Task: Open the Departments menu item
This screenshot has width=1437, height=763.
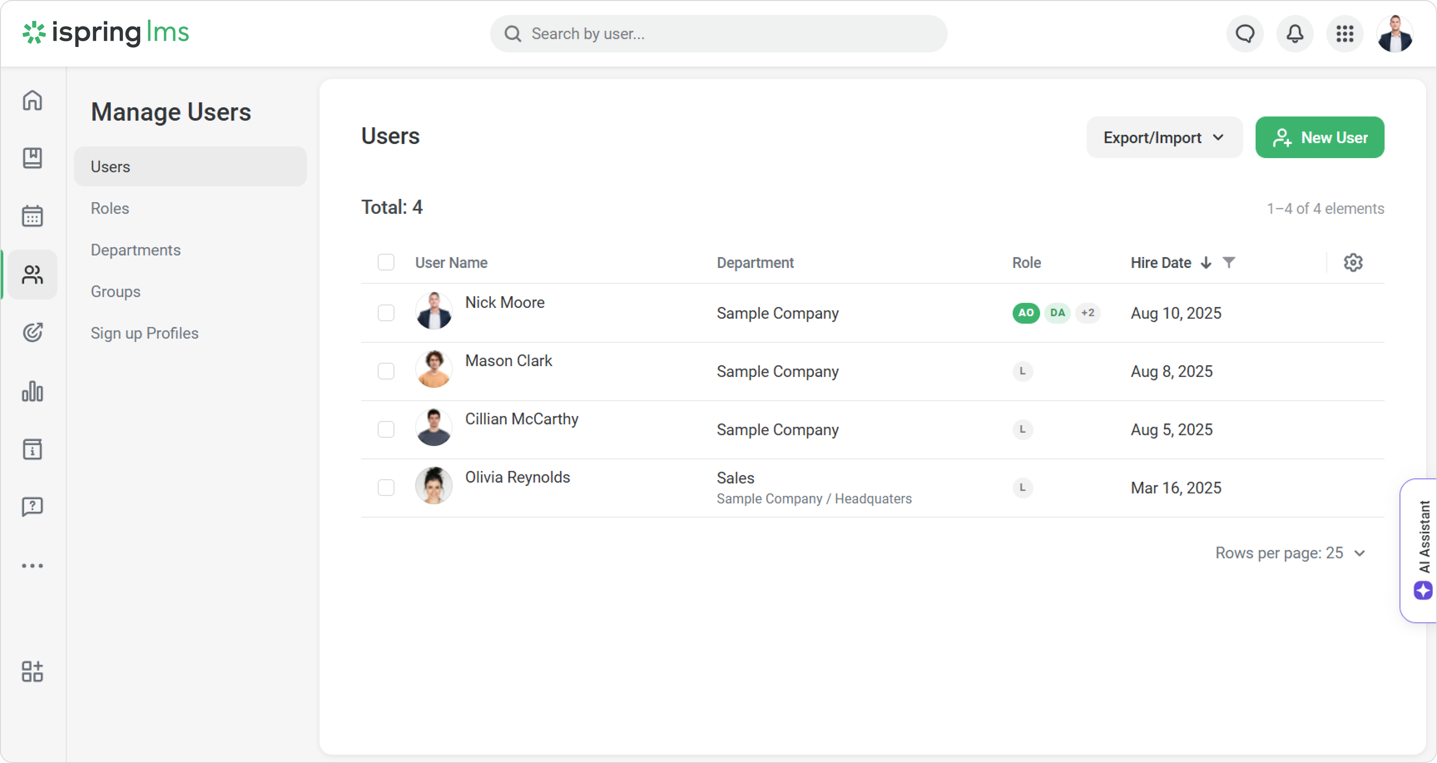Action: coord(136,250)
